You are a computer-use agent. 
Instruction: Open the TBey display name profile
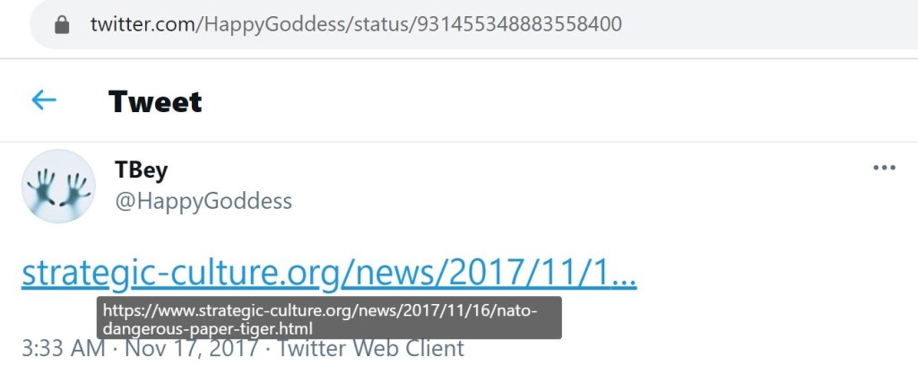[141, 170]
